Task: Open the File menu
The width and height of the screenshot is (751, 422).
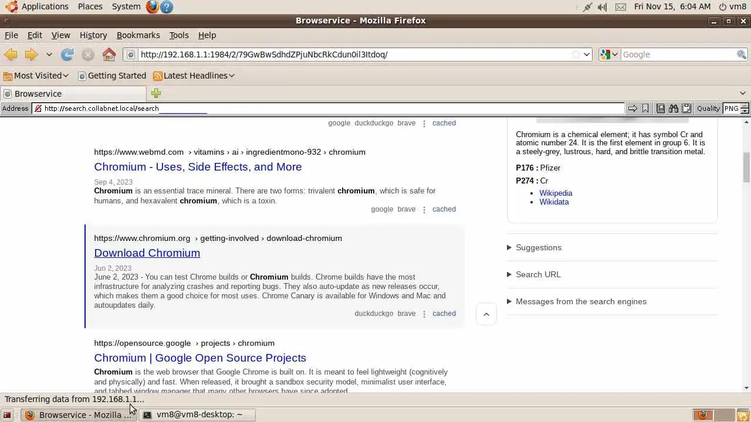Action: pyautogui.click(x=11, y=35)
